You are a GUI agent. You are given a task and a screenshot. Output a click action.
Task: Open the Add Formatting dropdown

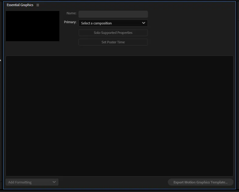point(32,182)
